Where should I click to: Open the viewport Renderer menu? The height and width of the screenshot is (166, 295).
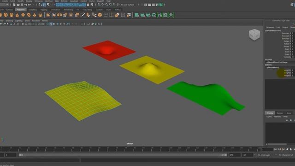[36, 21]
